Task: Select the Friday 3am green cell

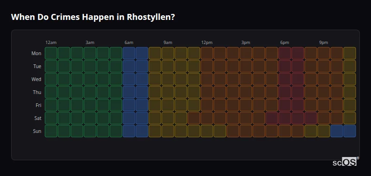Action: pos(90,105)
